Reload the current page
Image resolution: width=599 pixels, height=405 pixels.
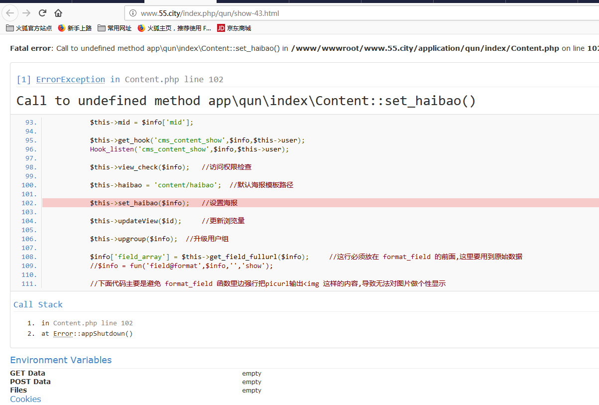coord(43,13)
